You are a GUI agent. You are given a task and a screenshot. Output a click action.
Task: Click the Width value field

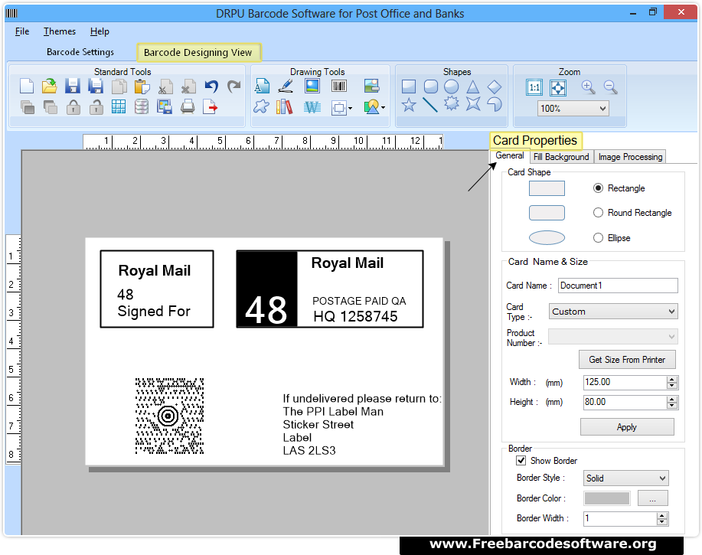click(625, 382)
